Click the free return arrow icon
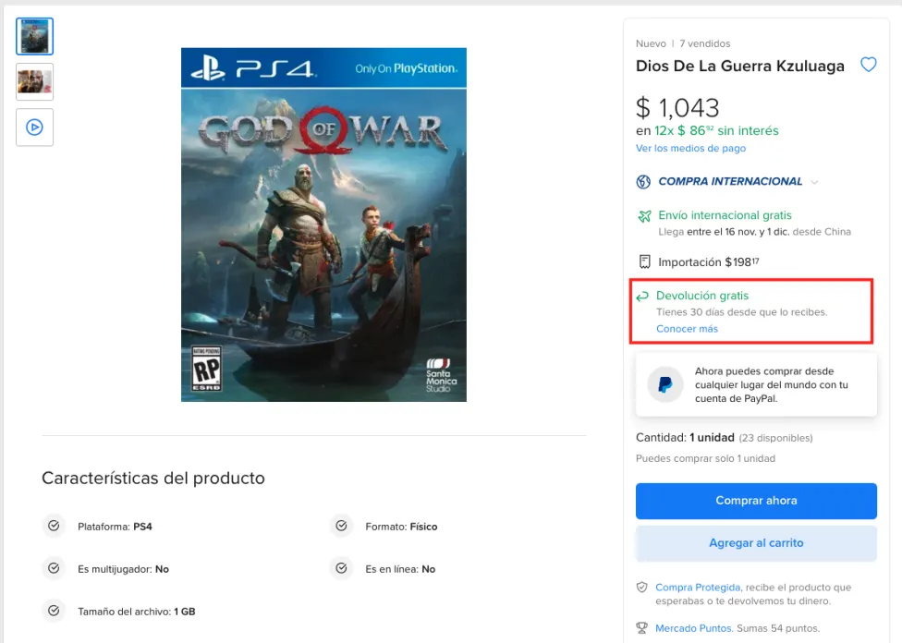The image size is (902, 643). (642, 297)
